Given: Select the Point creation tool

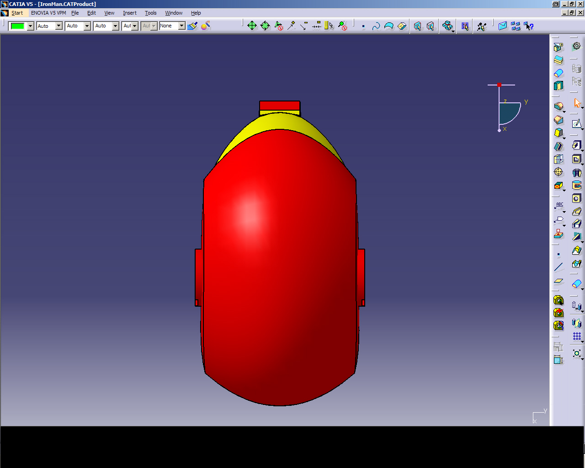Looking at the screenshot, I should pyautogui.click(x=558, y=254).
